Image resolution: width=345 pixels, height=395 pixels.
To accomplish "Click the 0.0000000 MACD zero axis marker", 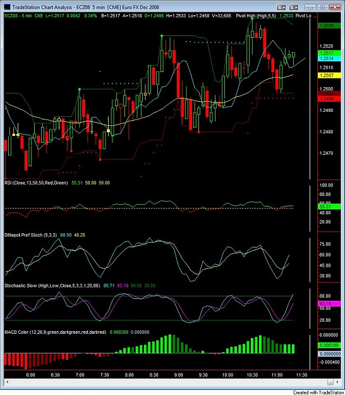I will (x=329, y=354).
